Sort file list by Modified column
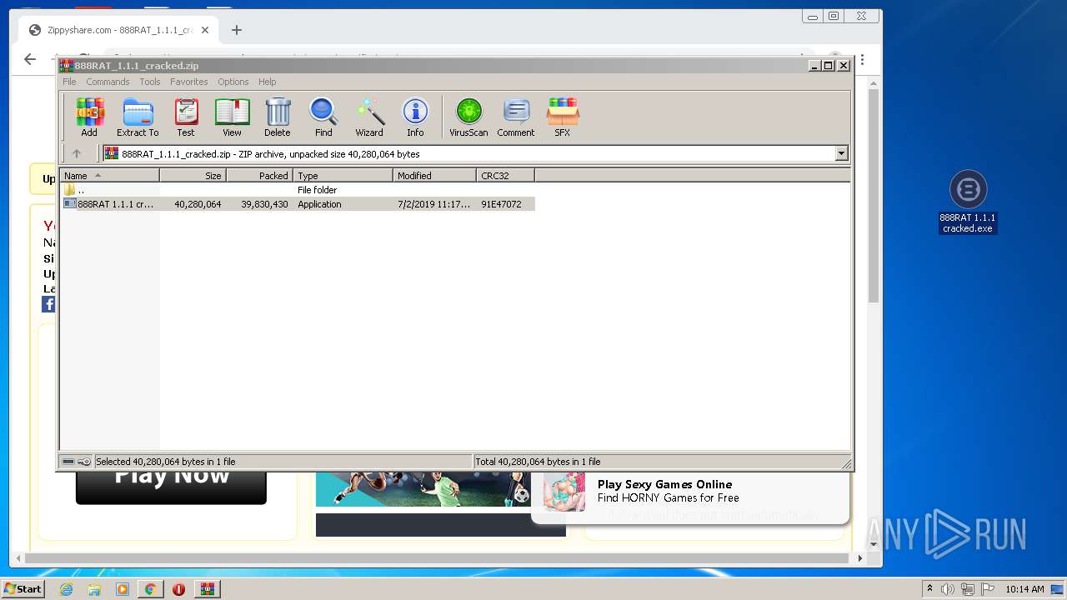 click(x=434, y=176)
